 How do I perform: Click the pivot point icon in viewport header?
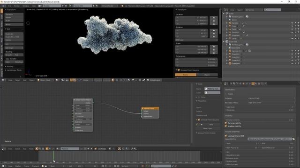pyautogui.click(x=62, y=80)
